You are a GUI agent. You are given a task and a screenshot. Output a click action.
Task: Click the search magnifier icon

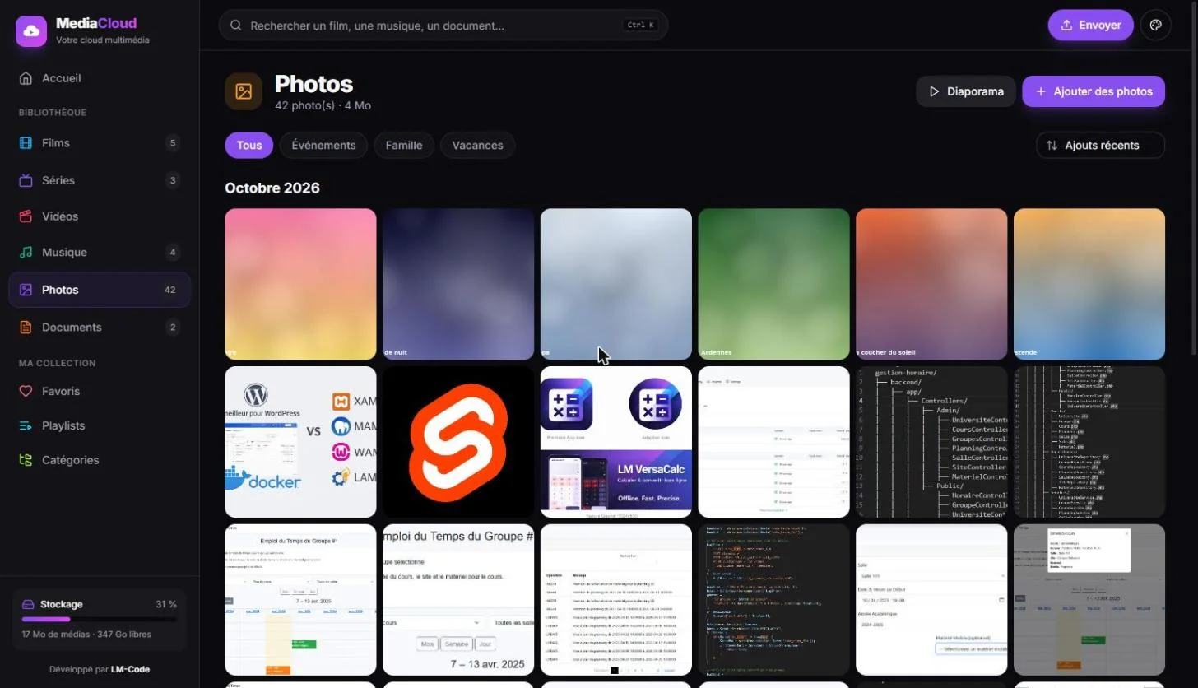[x=236, y=26]
